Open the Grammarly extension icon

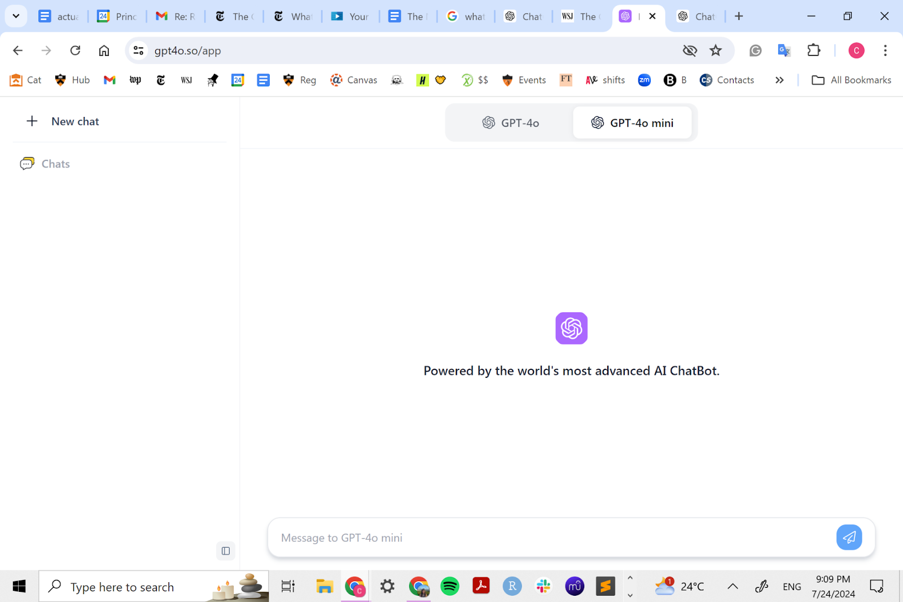[755, 50]
